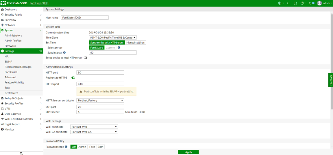Select FortiGuard as the NTP server
Image resolution: width=333 pixels, height=155 pixels.
pyautogui.click(x=97, y=48)
